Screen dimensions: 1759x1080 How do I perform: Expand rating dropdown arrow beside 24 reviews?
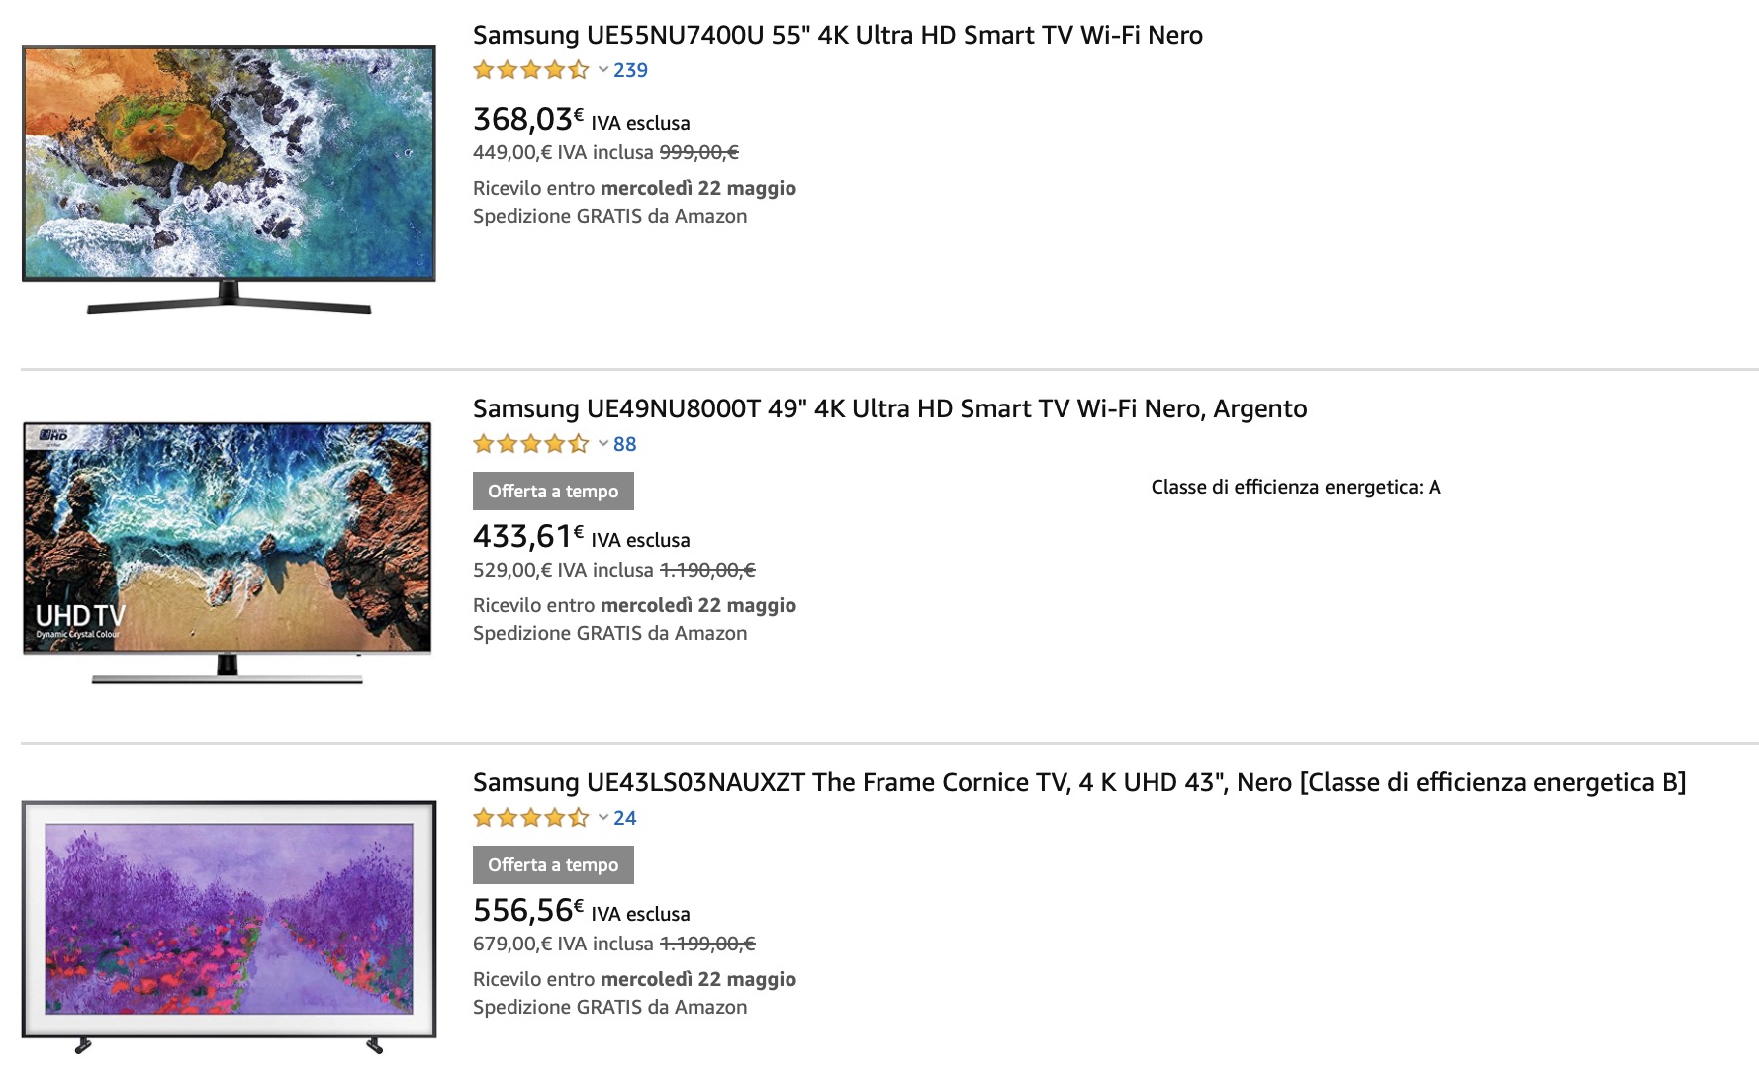pos(602,818)
